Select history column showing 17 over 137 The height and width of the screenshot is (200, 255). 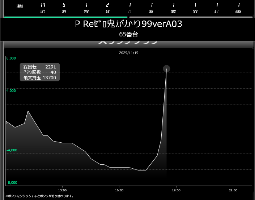pos(43,7)
